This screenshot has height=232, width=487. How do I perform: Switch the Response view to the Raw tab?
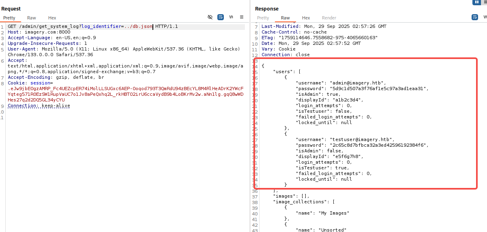coord(285,18)
